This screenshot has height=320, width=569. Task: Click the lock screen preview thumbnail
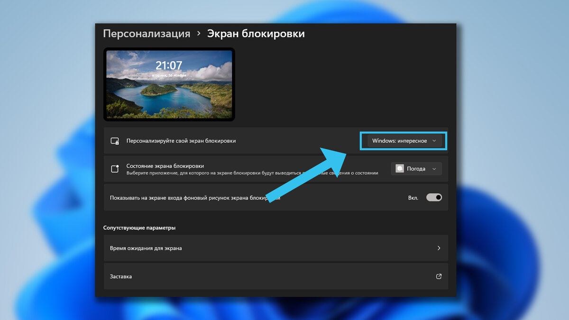(x=169, y=84)
